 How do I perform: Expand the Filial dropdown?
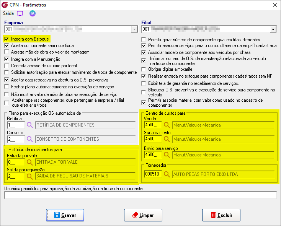click(273, 29)
